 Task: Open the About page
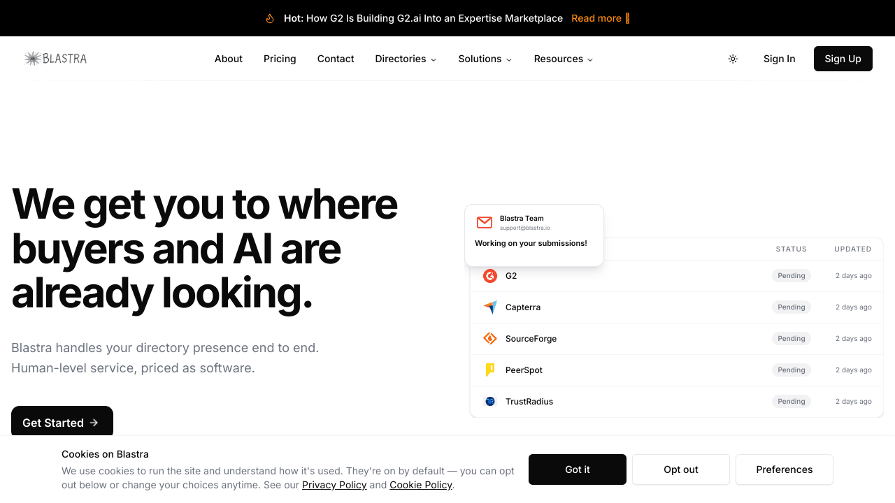[x=229, y=59]
